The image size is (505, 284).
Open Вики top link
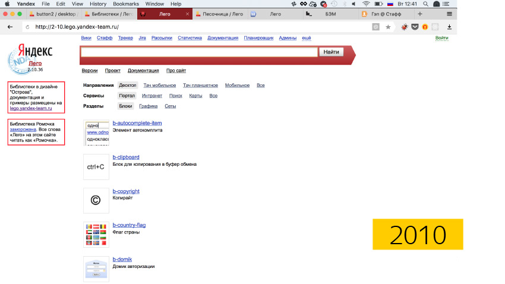coord(86,38)
